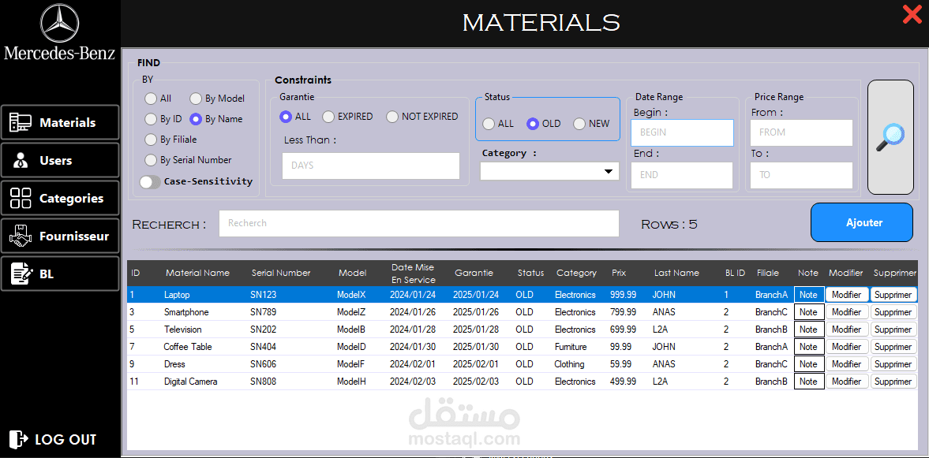Expand the Category dropdown arrow
This screenshot has height=458, width=929.
tap(608, 172)
